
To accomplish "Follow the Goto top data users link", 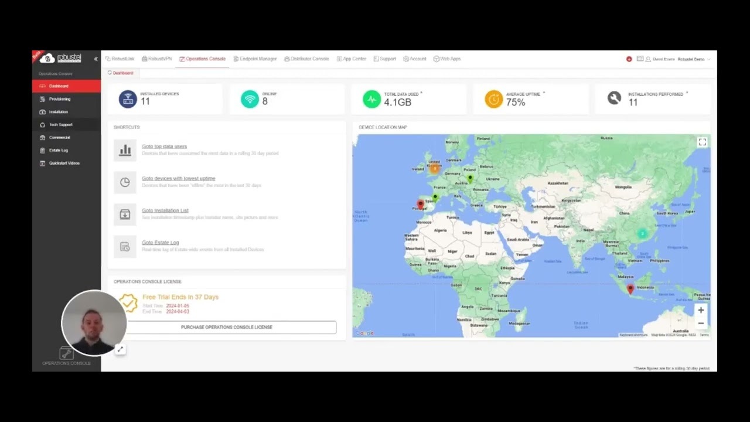I will (164, 147).
